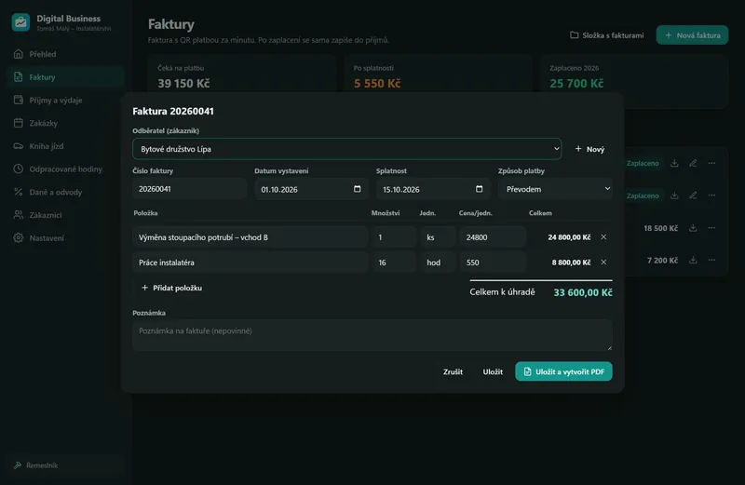Open Odpracované hodiny section

(x=65, y=169)
